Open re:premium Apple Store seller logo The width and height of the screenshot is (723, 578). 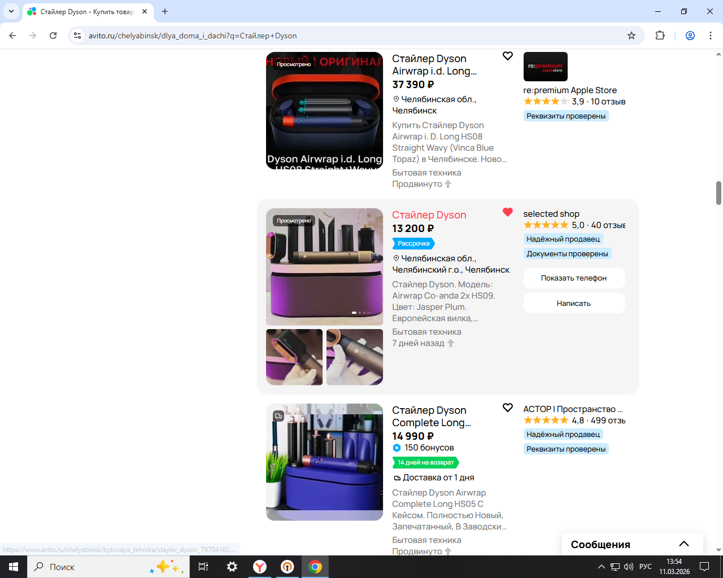[x=546, y=67]
